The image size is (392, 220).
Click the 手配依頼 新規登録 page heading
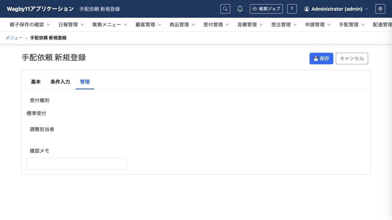coord(54,57)
